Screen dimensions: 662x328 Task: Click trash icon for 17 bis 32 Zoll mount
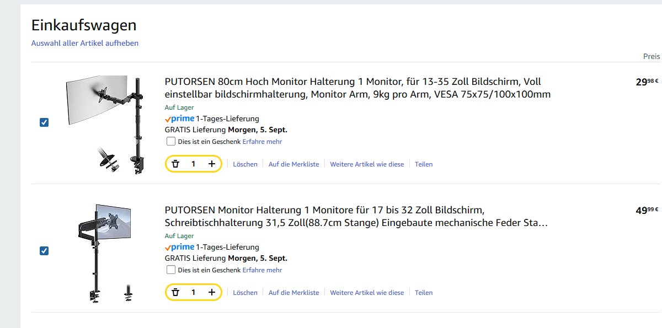[x=175, y=292]
